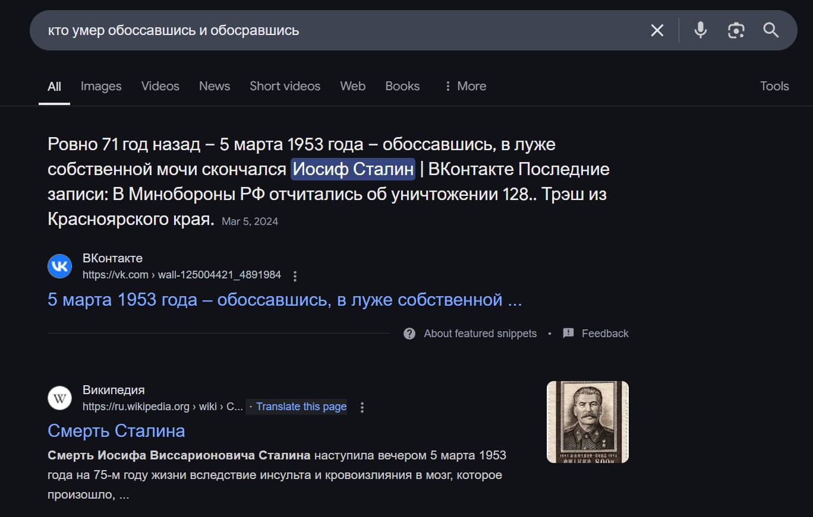Screen dimensions: 813x517
Task: Click the Feedback link
Action: tap(605, 334)
